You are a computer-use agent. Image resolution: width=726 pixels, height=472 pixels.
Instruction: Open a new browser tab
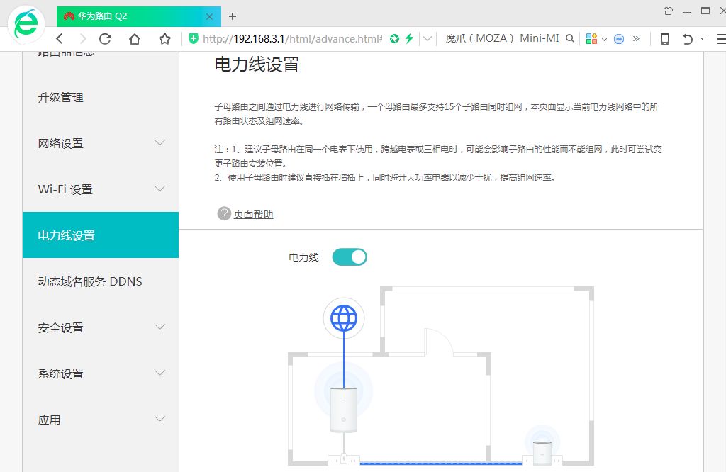point(232,16)
